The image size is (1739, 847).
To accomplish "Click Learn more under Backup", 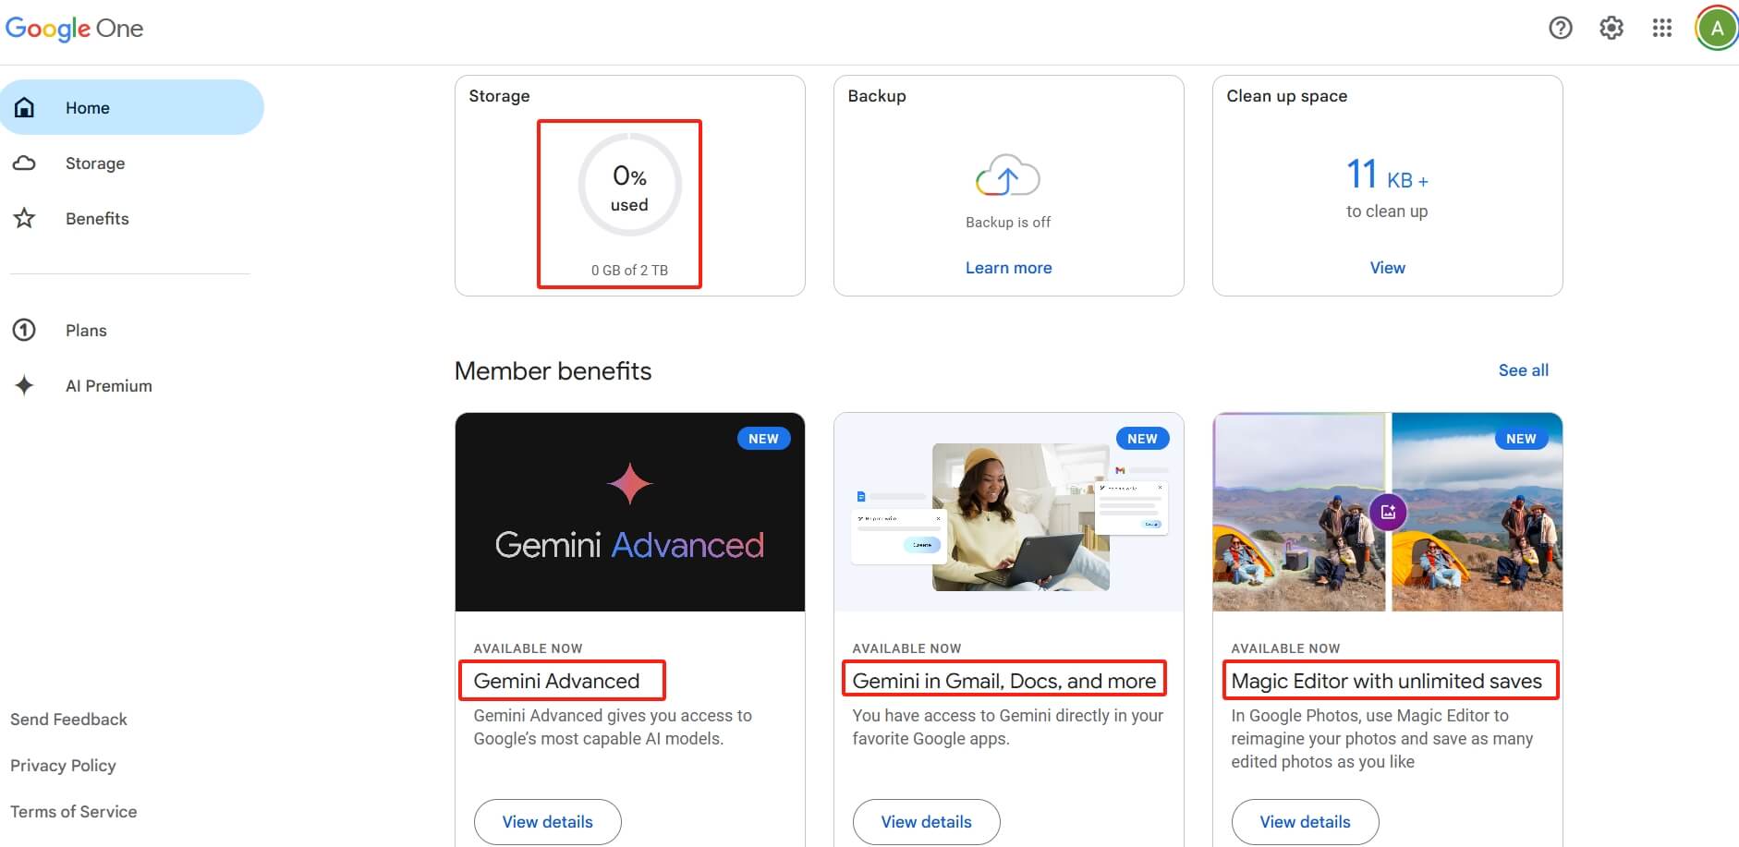I will pyautogui.click(x=1008, y=268).
